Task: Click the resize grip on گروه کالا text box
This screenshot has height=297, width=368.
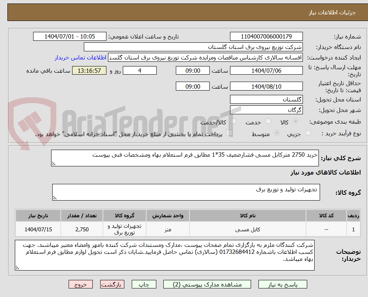Action: (x=55, y=197)
